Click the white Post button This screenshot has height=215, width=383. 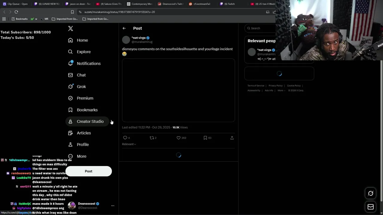coord(89,171)
